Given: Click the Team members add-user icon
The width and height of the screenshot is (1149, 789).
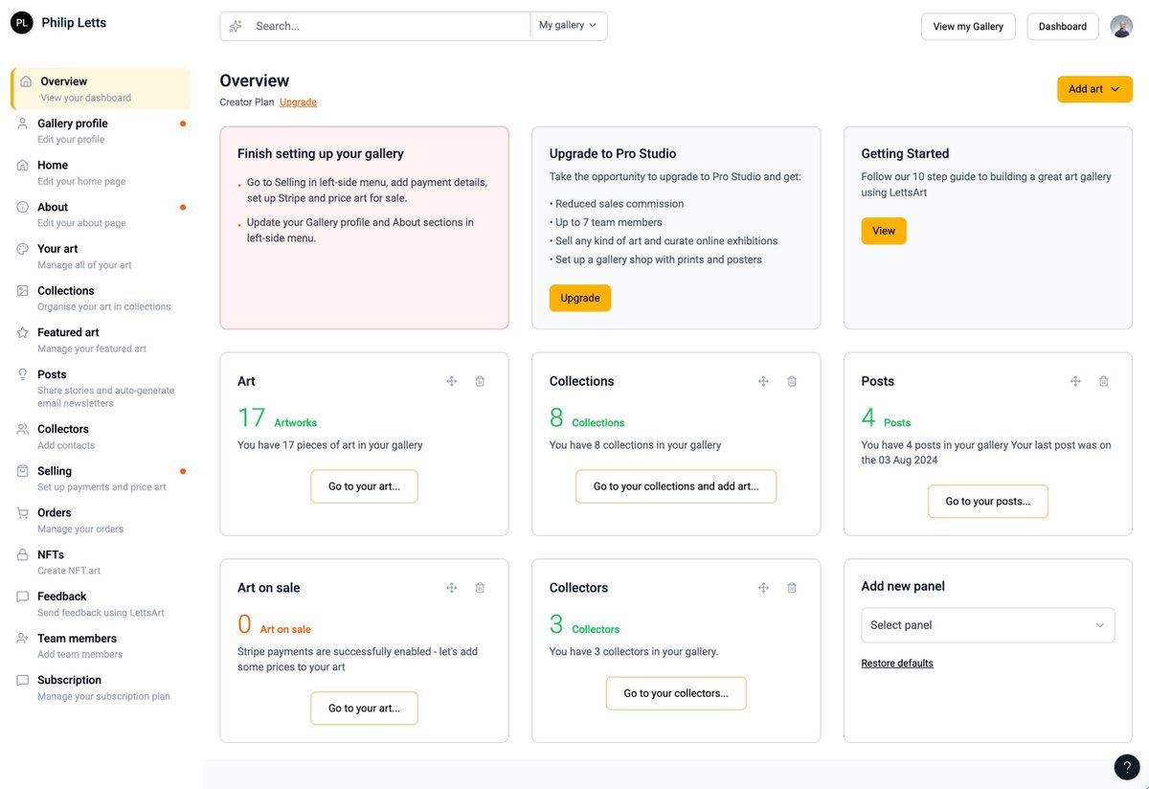Looking at the screenshot, I should pyautogui.click(x=23, y=638).
